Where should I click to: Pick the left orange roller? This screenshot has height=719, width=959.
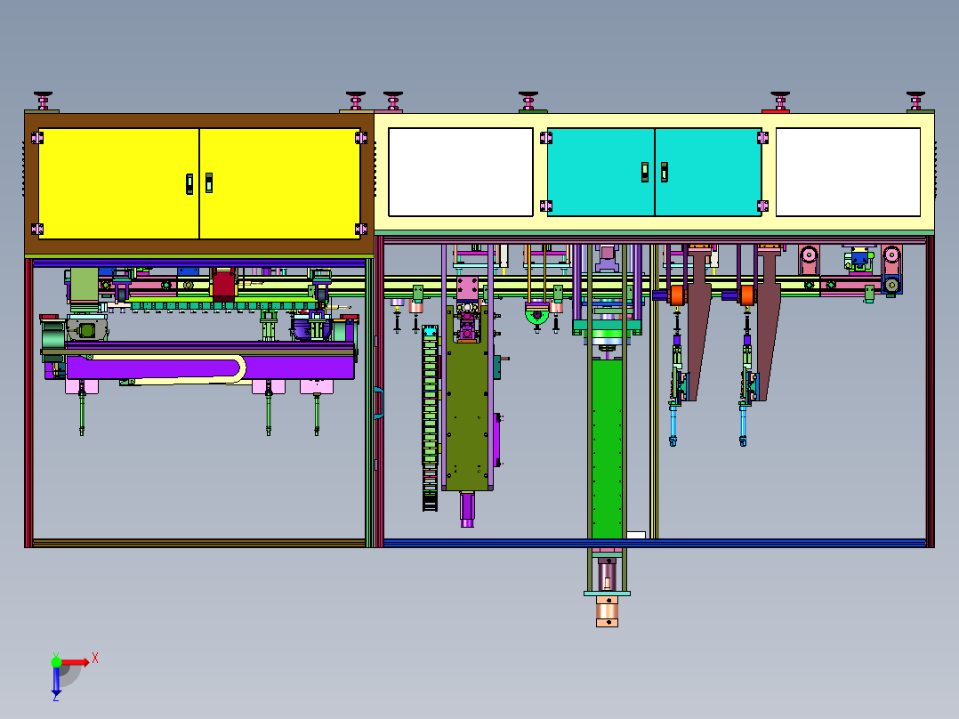[x=676, y=295]
